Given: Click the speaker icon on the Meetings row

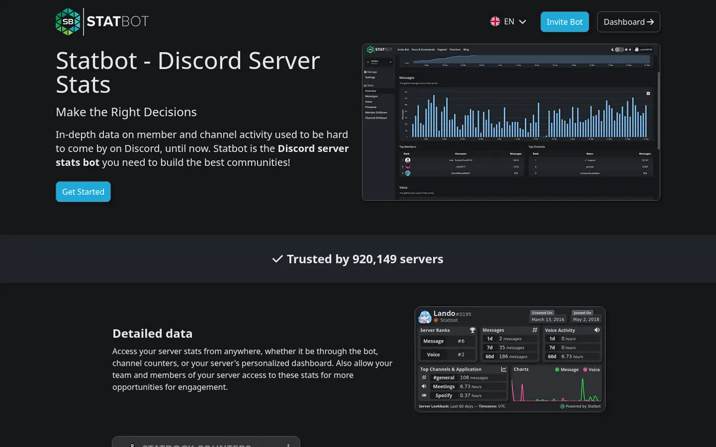Looking at the screenshot, I should [x=424, y=387].
